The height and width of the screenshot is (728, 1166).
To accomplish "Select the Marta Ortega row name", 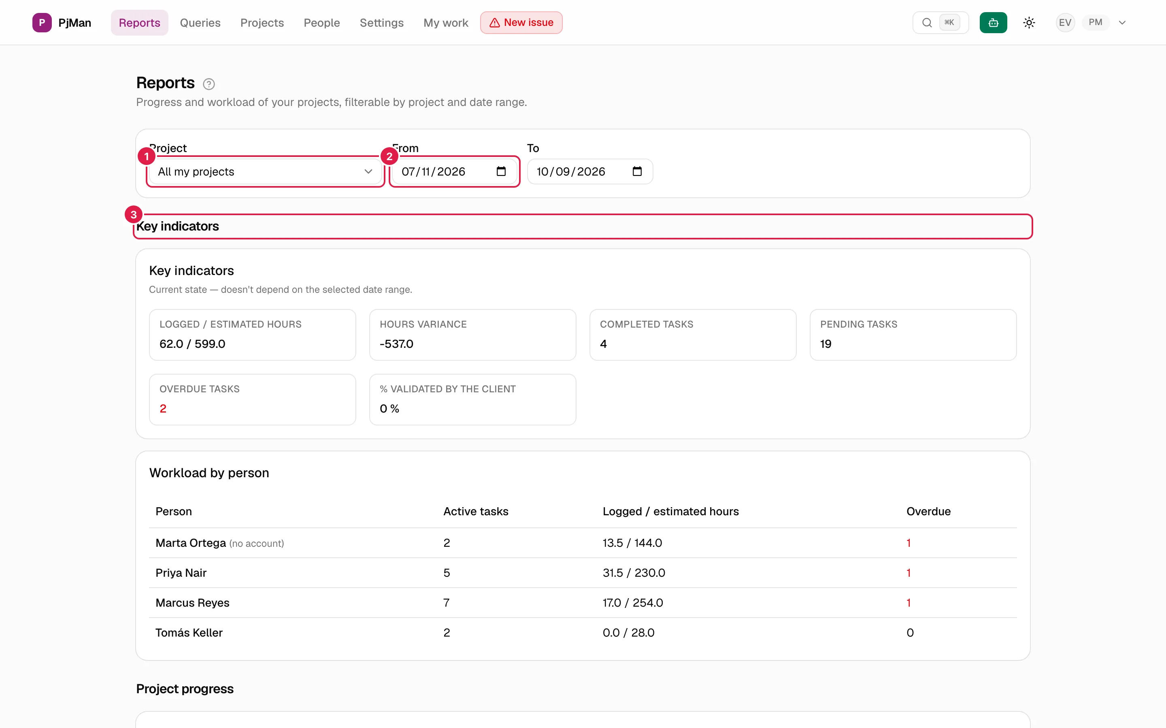I will tap(191, 543).
